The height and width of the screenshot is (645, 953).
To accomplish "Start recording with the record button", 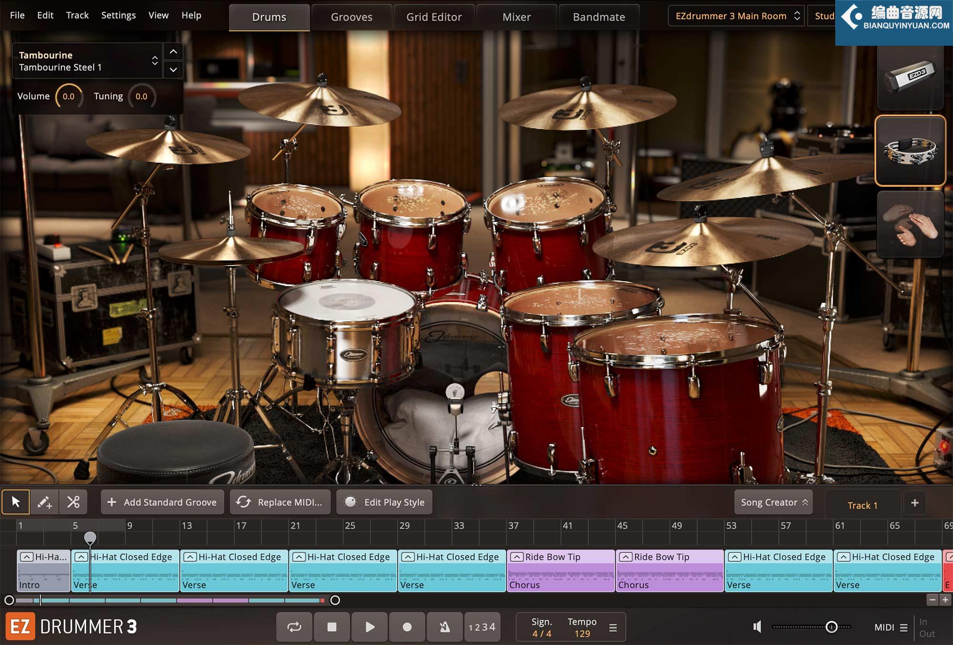I will point(407,627).
